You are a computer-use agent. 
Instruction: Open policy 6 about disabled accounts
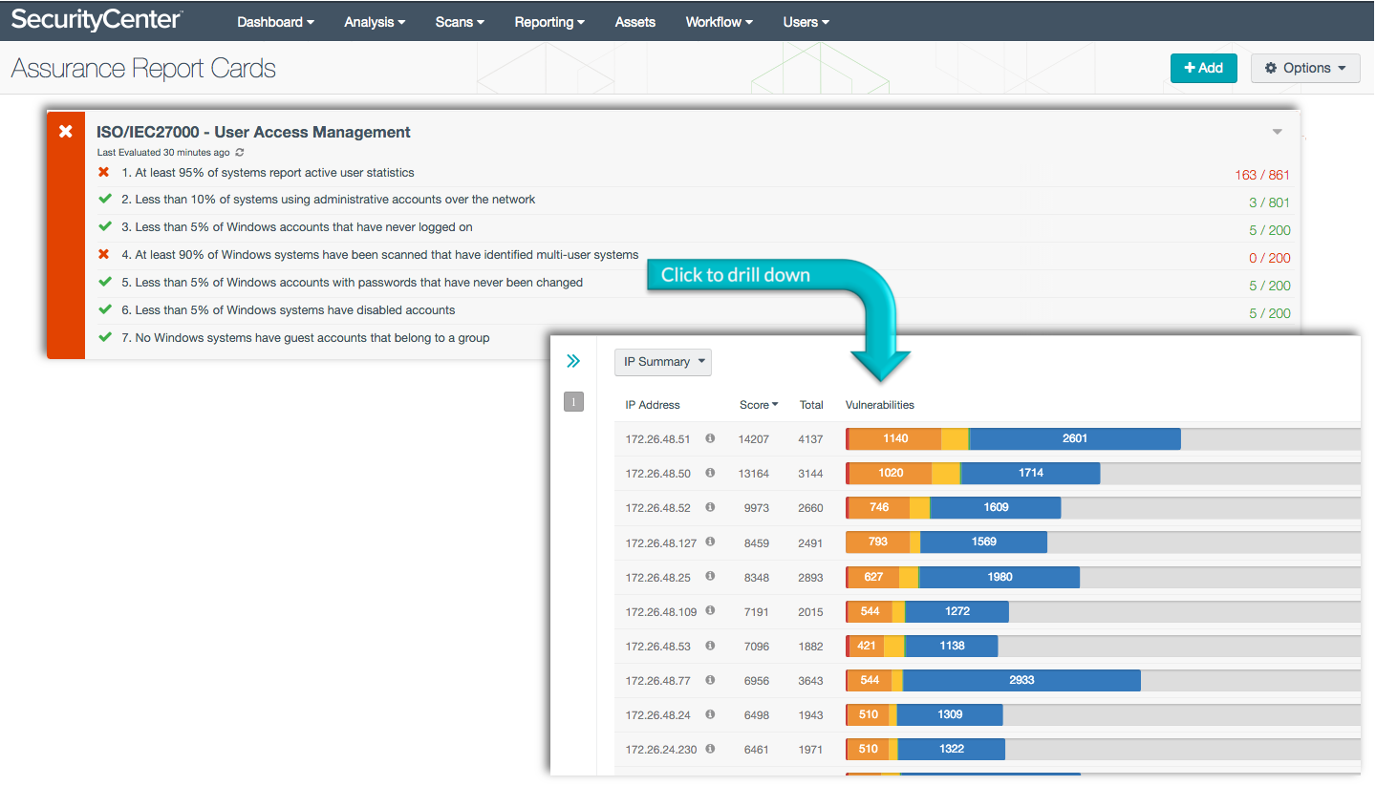pyautogui.click(x=288, y=310)
